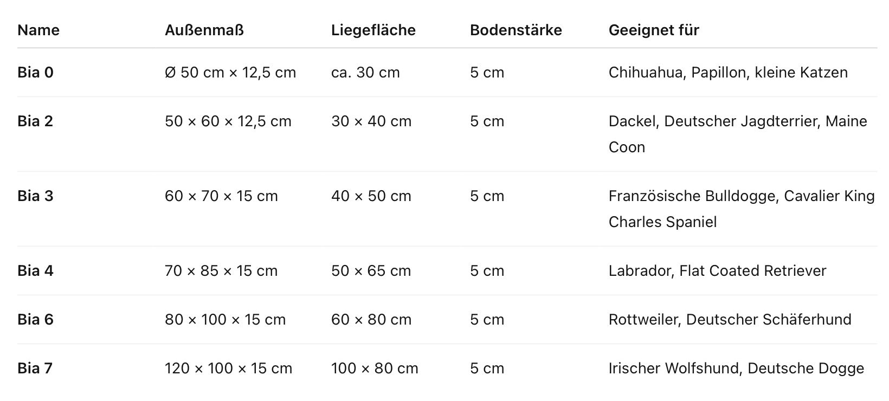Viewport: 889px width, 401px height.
Task: Click the Liegefläche column header
Action: click(x=373, y=30)
